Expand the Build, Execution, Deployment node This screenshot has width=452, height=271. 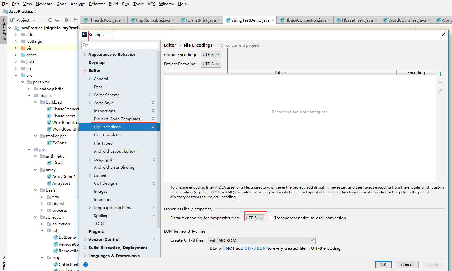pyautogui.click(x=85, y=248)
